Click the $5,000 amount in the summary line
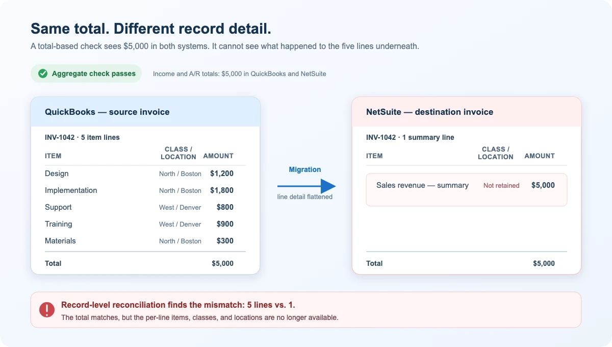 point(543,185)
